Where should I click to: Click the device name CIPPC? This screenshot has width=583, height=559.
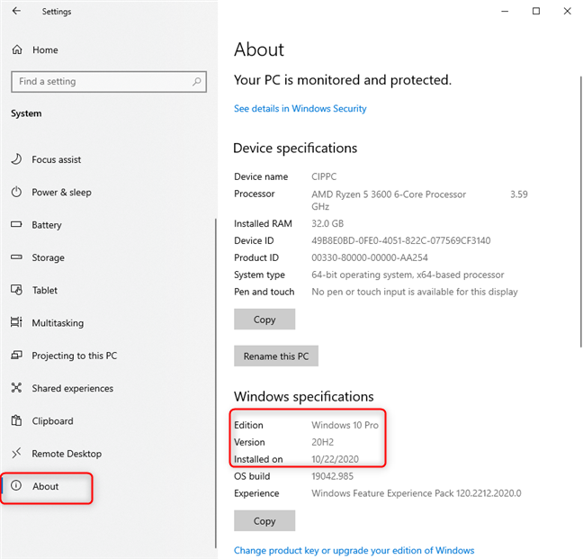tap(324, 176)
